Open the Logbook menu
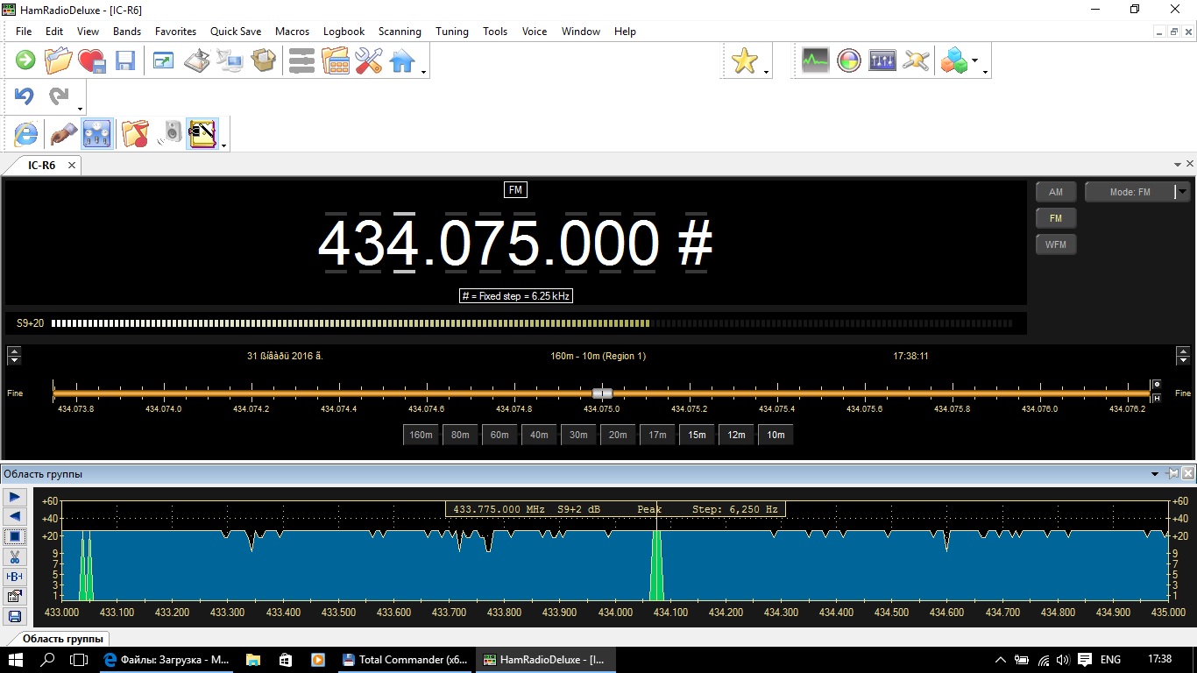The width and height of the screenshot is (1197, 673). pyautogui.click(x=344, y=31)
